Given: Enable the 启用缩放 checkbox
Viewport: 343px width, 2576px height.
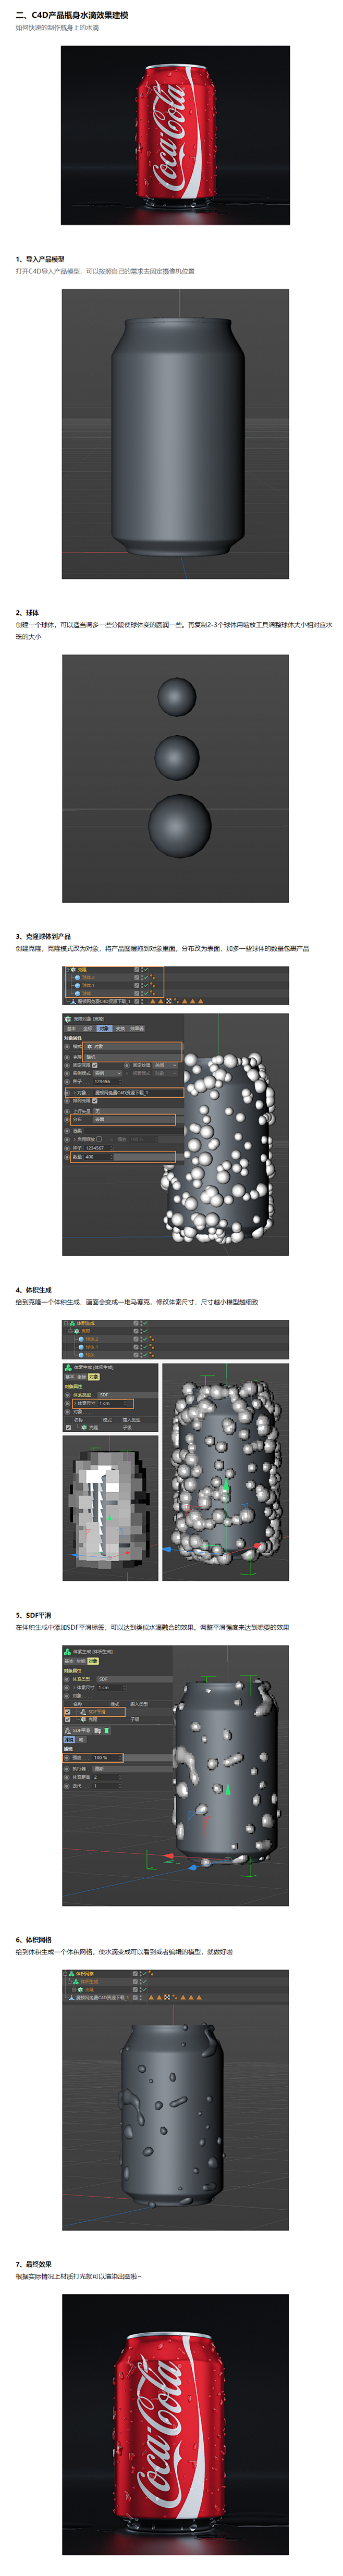Looking at the screenshot, I should (x=99, y=1139).
